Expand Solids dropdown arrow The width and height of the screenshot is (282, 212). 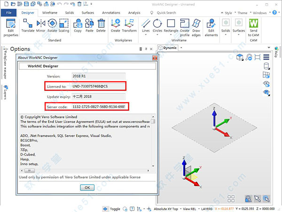click(x=226, y=34)
